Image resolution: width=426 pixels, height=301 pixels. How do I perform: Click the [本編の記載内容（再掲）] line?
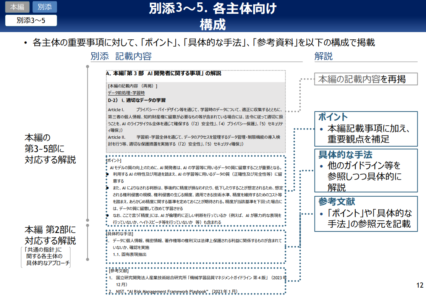[x=133, y=86]
